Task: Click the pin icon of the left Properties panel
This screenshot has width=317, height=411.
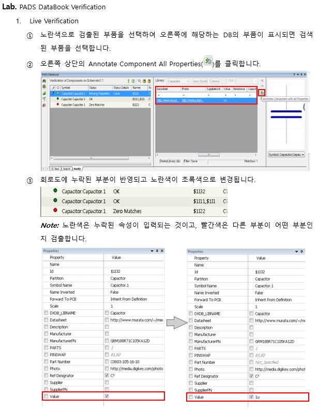Action: [157, 251]
